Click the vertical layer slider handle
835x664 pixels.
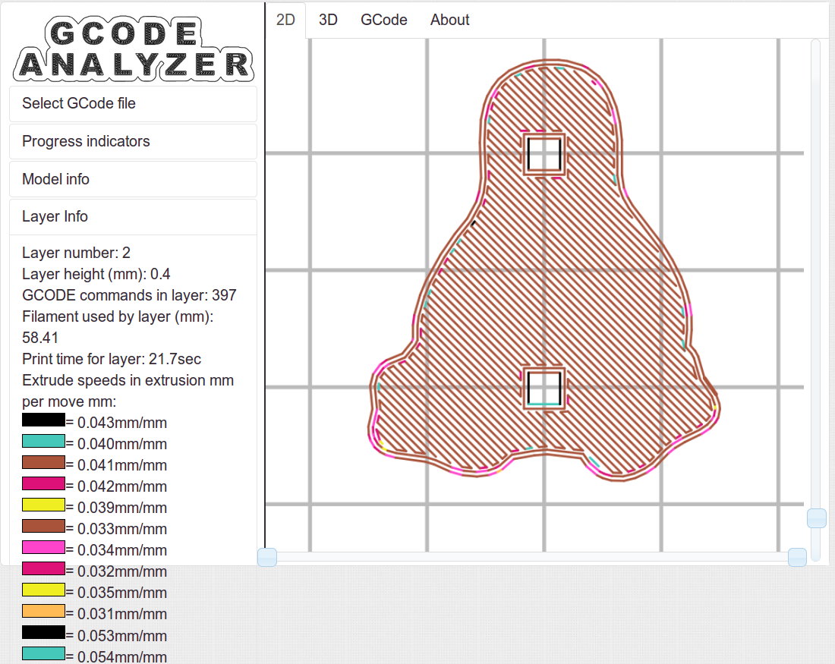[816, 518]
